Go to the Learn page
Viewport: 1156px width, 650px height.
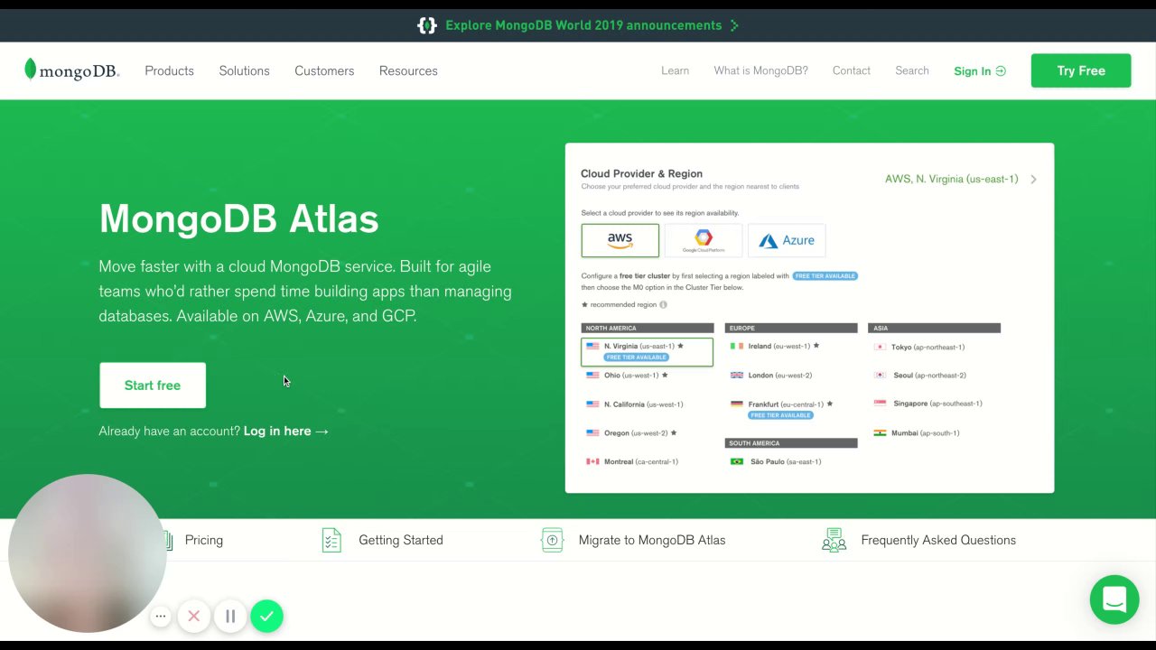675,70
